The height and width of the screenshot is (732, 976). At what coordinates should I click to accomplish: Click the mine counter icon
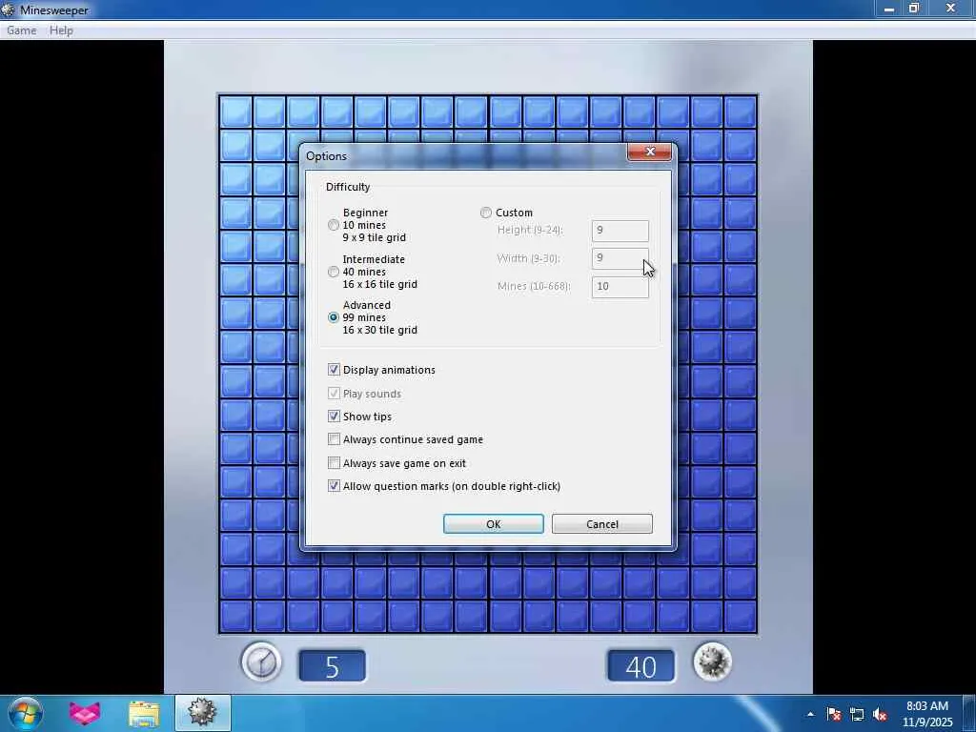pyautogui.click(x=712, y=662)
